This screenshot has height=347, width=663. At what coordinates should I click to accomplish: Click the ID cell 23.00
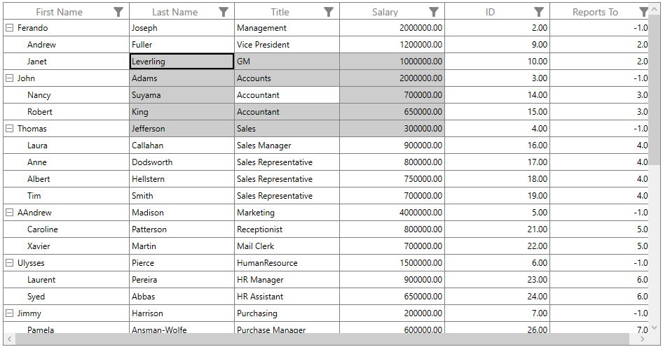498,279
